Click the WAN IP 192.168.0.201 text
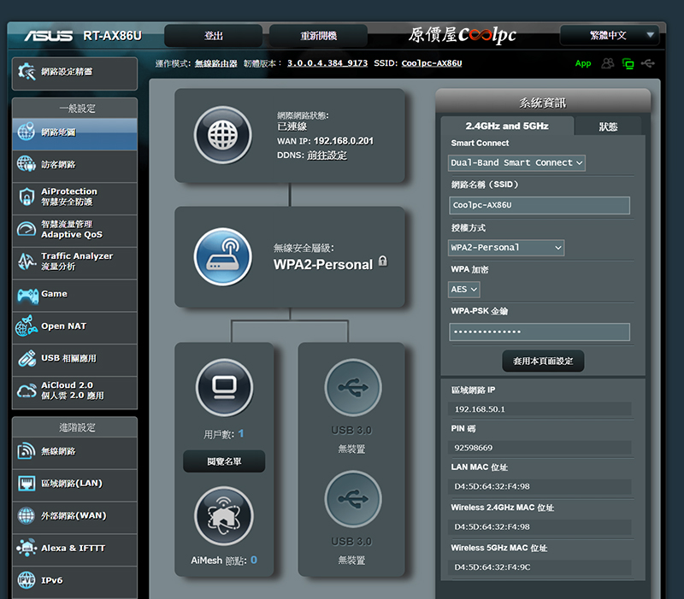This screenshot has width=684, height=599. 344,141
